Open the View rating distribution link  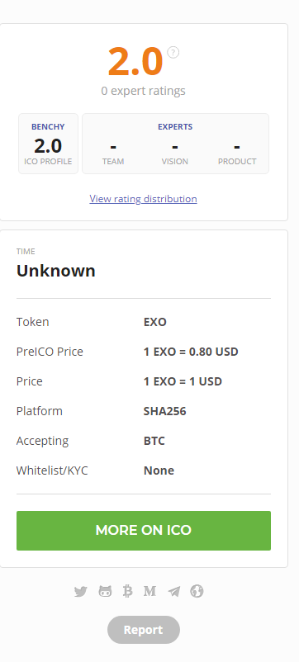pos(143,198)
